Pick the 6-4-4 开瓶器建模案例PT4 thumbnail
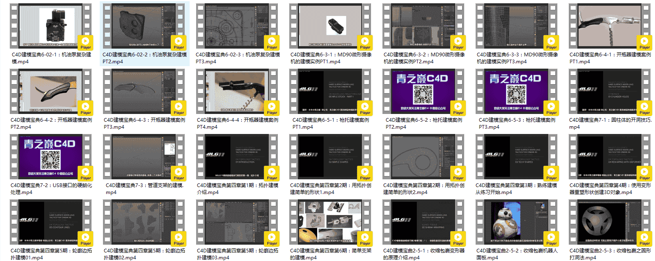Image resolution: width=655 pixels, height=261 pixels. click(x=238, y=91)
